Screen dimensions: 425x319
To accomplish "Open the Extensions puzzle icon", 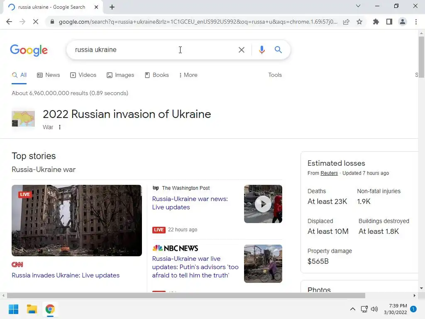I will (x=376, y=22).
